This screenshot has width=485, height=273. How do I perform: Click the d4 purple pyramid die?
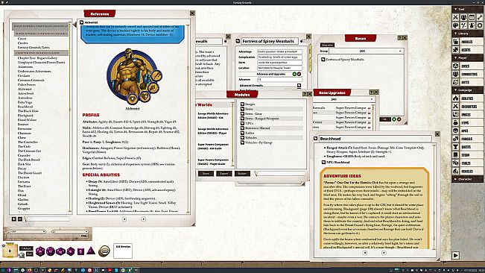(x=91, y=251)
